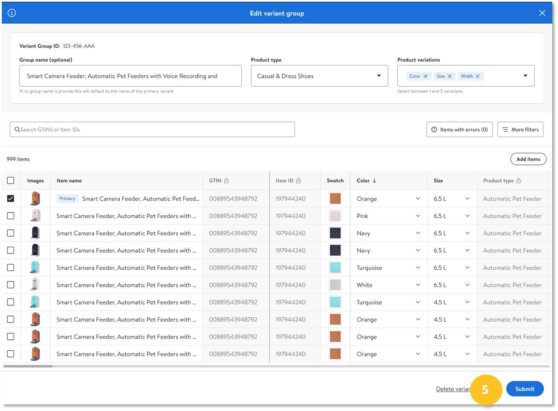Focus the Search GTINS or Item IDs field
Screen dimensions: 558x411
click(152, 129)
